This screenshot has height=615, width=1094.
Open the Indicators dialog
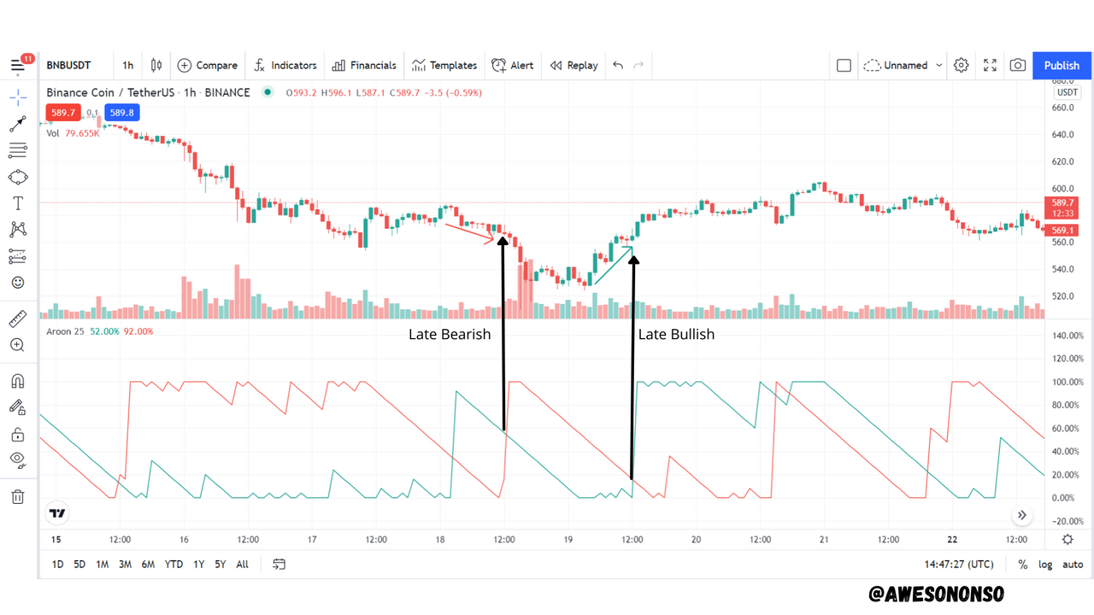pyautogui.click(x=285, y=66)
